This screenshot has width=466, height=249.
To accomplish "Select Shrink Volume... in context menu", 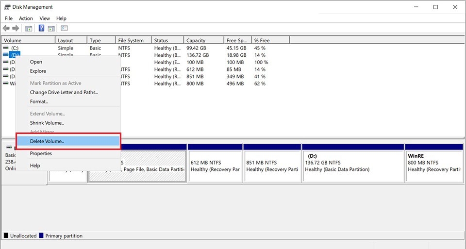I will pos(47,123).
